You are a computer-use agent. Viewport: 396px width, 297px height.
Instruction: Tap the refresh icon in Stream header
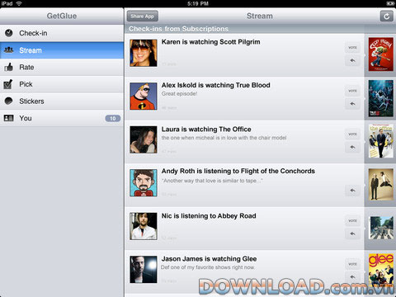coord(387,16)
